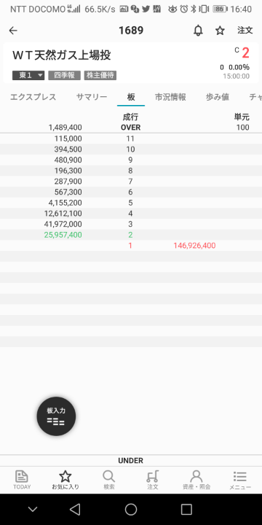The width and height of the screenshot is (262, 525).
Task: Switch to the 市況情報 tab
Action: click(170, 98)
